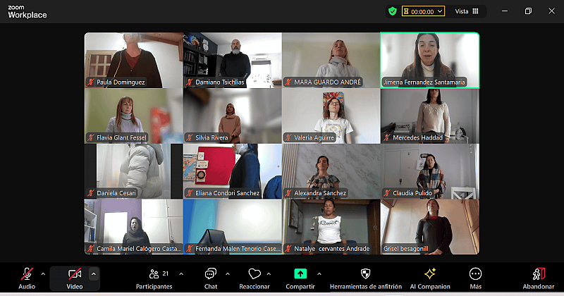564x296 pixels.
Task: Expand the arrow next to Participantes
Action: [x=181, y=273]
